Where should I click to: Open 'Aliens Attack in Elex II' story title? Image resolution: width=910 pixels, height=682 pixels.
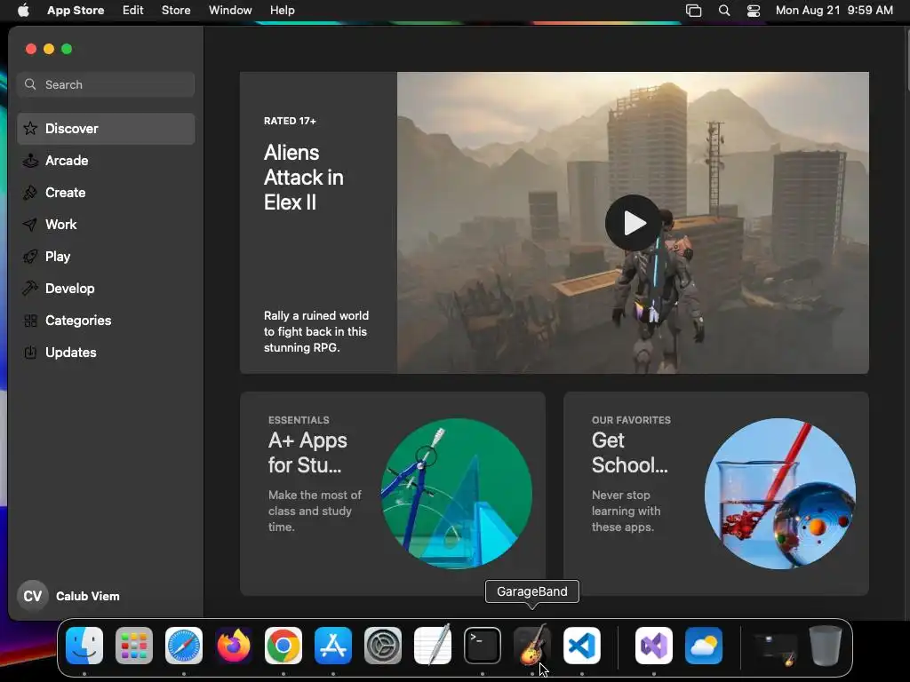click(x=304, y=178)
